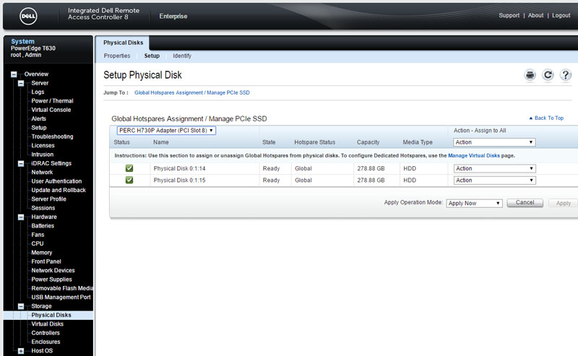Click the Hotspare Status column header
This screenshot has height=356, width=578.
pyautogui.click(x=315, y=142)
